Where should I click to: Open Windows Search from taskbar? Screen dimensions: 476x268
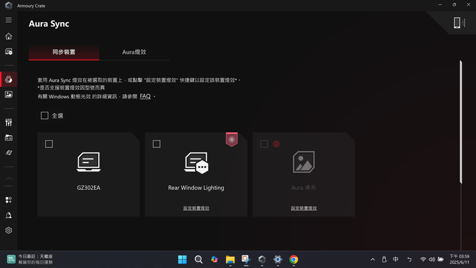198,259
